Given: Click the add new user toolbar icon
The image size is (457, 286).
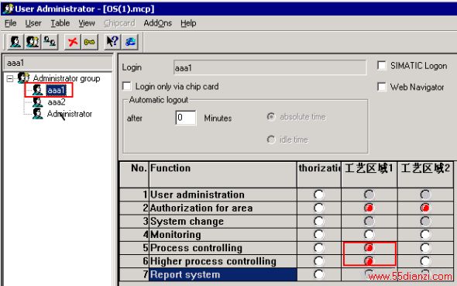Looking at the screenshot, I should click(x=15, y=42).
